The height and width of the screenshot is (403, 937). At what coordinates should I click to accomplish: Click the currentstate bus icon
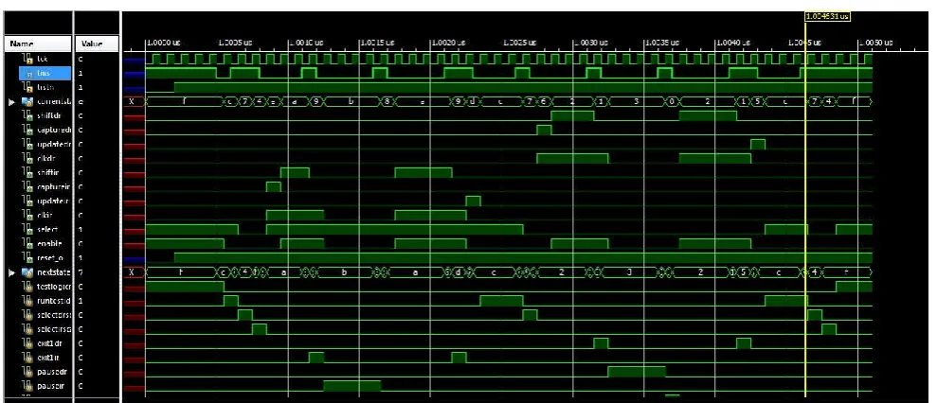(x=26, y=102)
